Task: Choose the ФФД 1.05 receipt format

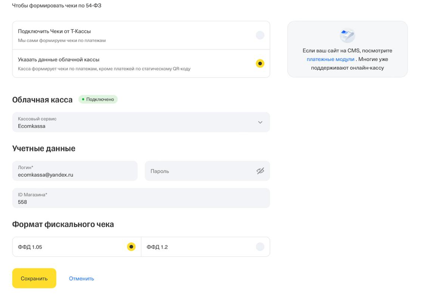Action: point(131,247)
